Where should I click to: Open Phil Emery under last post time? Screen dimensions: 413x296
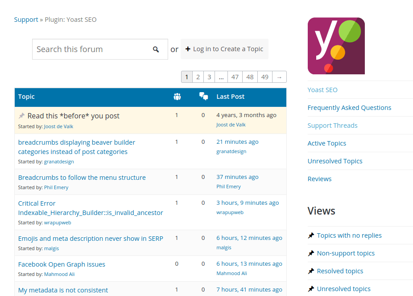coord(229,187)
